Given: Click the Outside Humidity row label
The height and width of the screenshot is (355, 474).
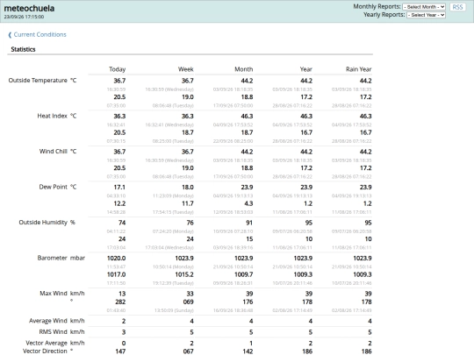Looking at the screenshot, I should tap(43, 223).
